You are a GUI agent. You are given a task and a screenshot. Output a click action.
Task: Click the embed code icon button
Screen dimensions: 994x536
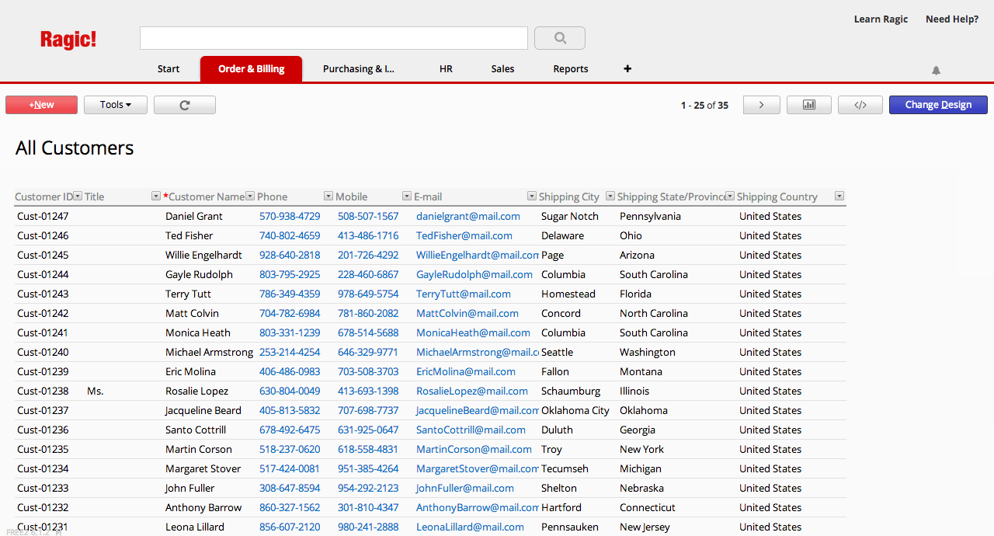pos(860,105)
